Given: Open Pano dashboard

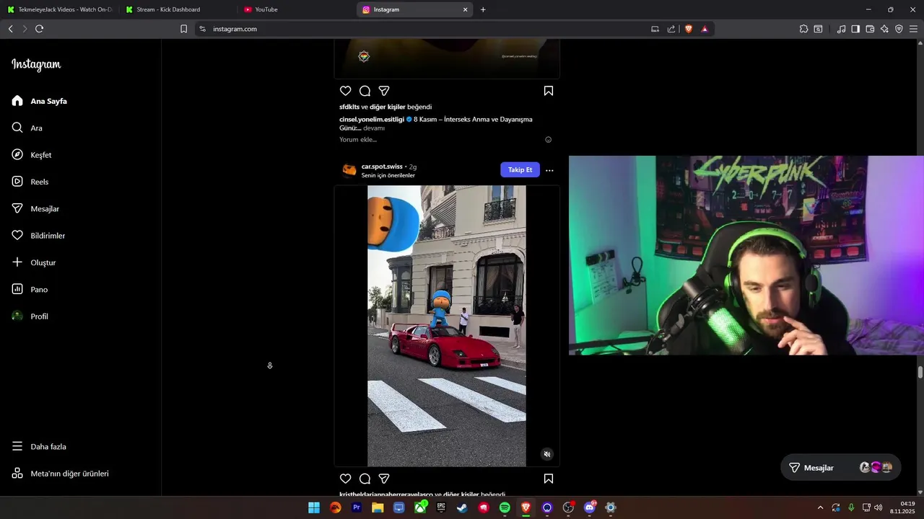Looking at the screenshot, I should (30, 289).
